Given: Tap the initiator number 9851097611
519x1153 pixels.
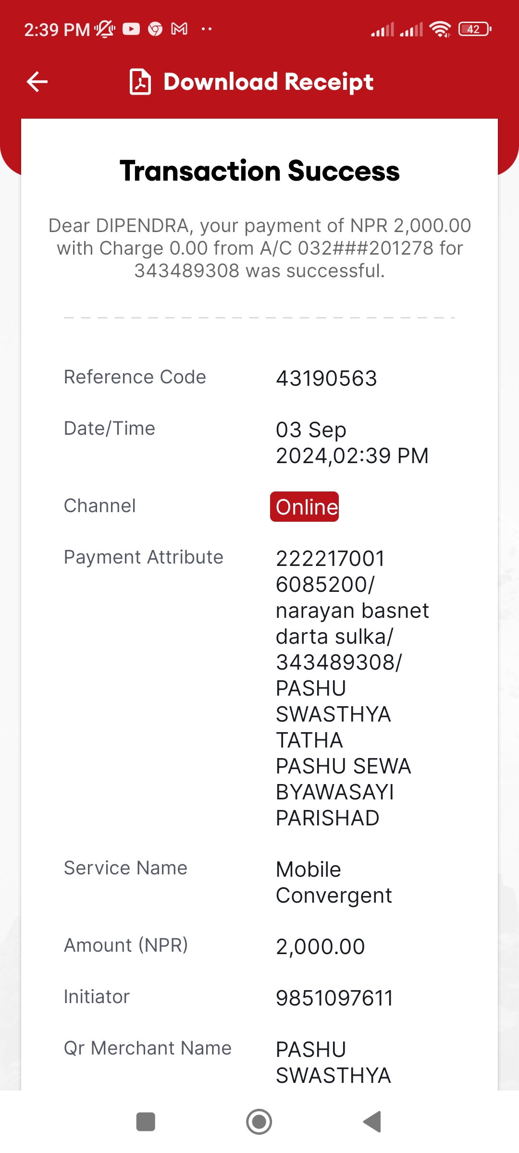Looking at the screenshot, I should pos(334,998).
